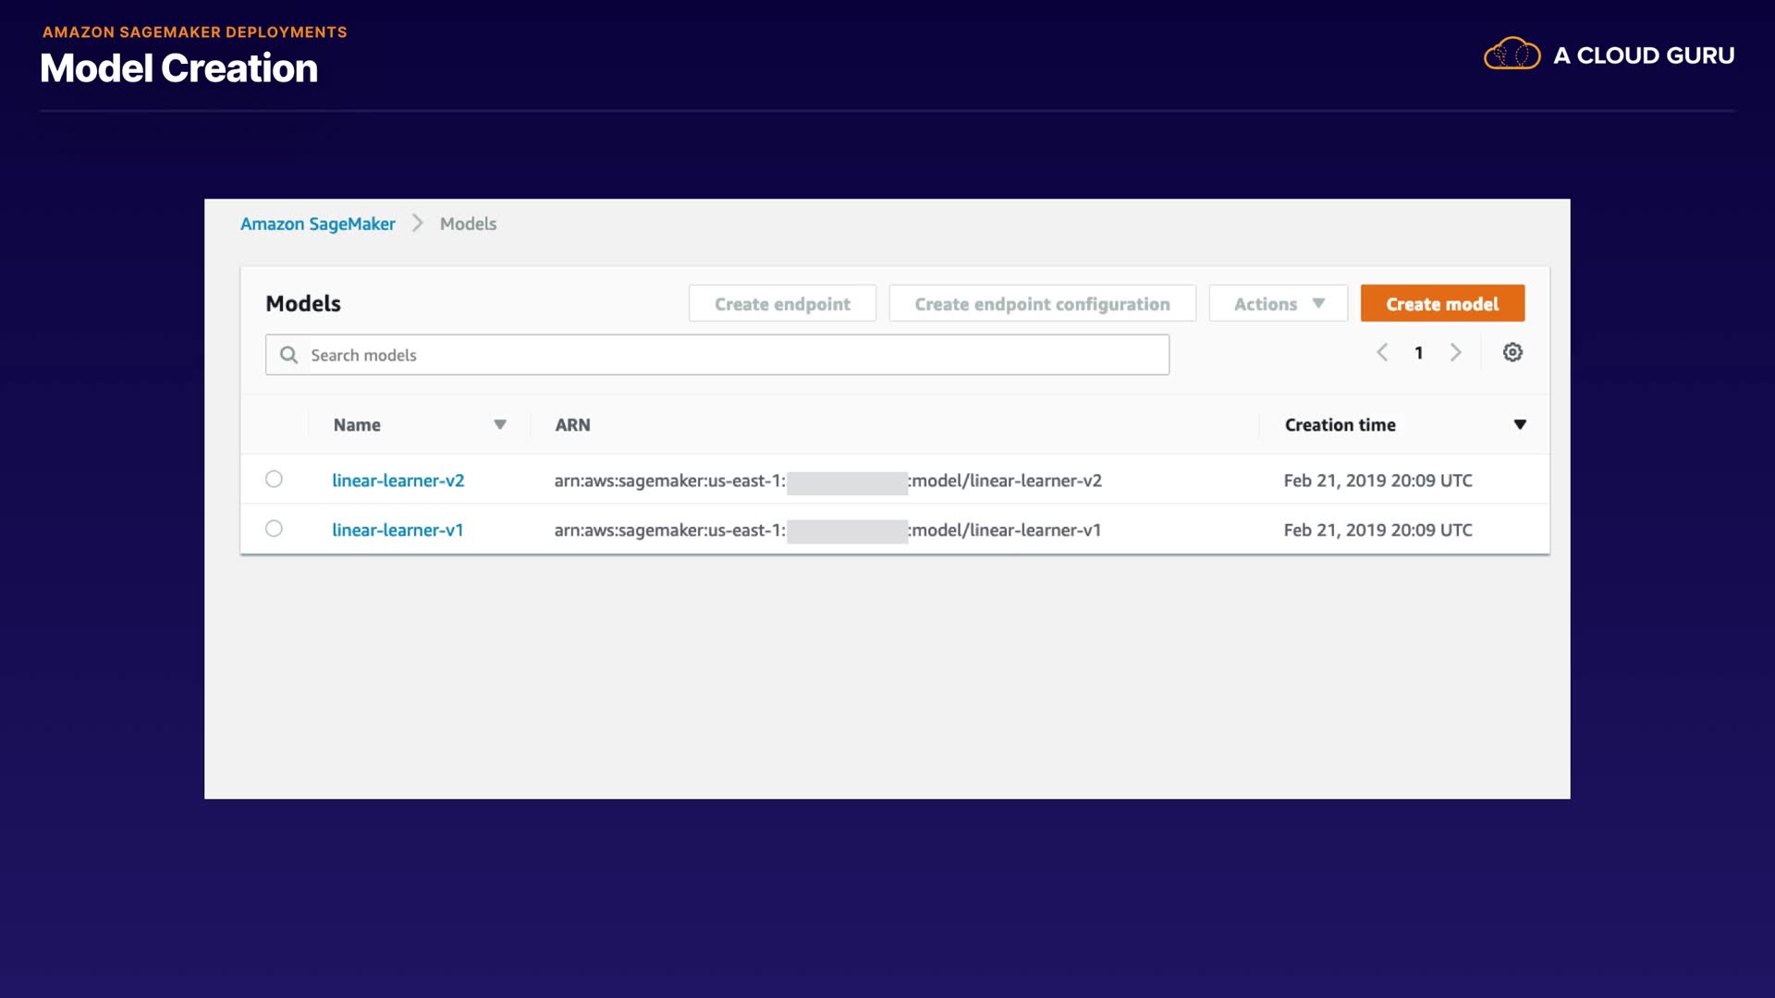Go to the next page arrow
Image resolution: width=1775 pixels, height=998 pixels.
(1456, 352)
